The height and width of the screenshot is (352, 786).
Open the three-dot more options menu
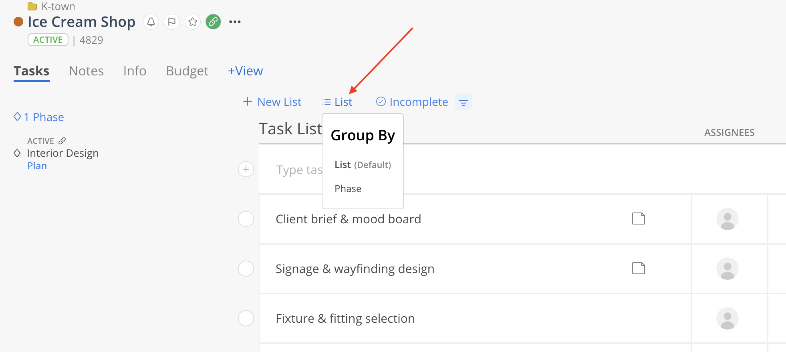tap(235, 22)
